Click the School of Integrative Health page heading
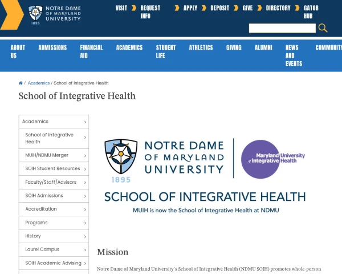 (77, 96)
